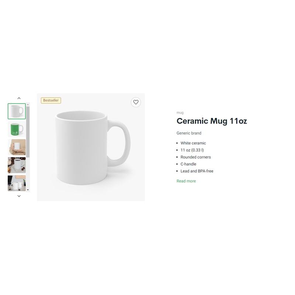Show next thumbnails with the down chevron

click(x=19, y=196)
